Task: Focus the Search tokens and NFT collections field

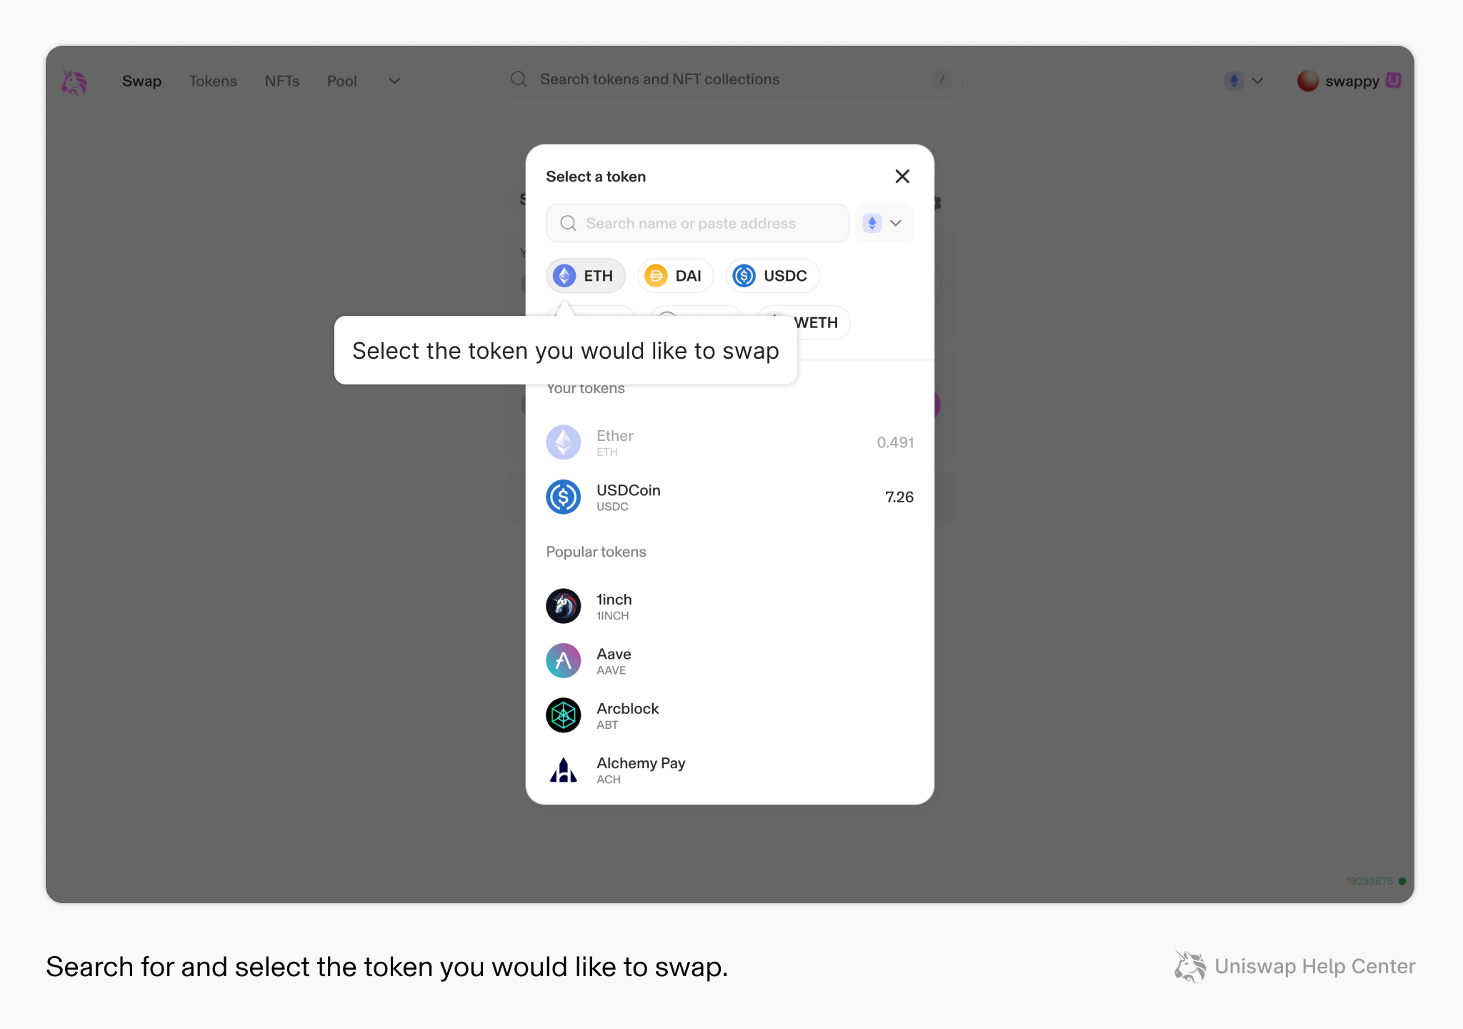Action: [x=729, y=79]
